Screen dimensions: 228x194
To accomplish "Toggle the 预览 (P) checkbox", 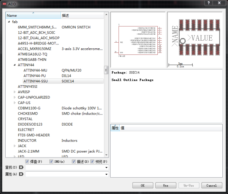I will click(92, 161).
